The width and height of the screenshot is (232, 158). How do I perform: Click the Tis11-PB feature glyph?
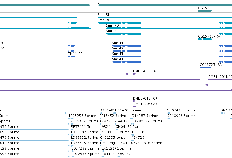point(71,57)
